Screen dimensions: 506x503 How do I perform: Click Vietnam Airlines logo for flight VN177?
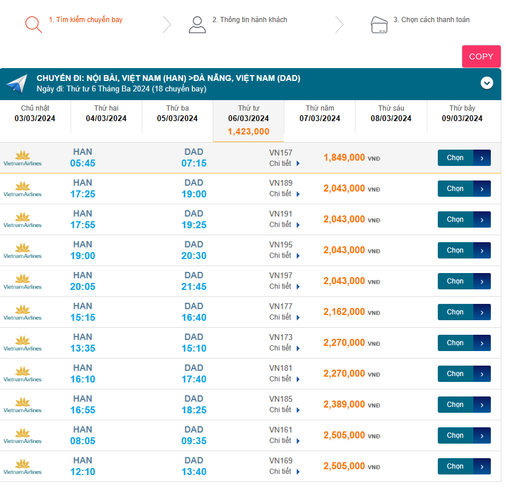23,312
